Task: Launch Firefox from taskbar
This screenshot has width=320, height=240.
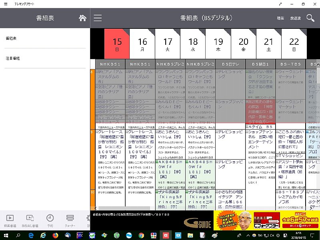Action: coord(55,235)
